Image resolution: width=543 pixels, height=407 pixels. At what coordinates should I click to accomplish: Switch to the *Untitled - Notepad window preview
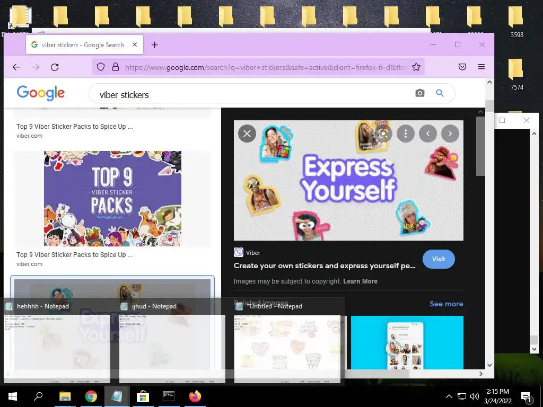[287, 349]
